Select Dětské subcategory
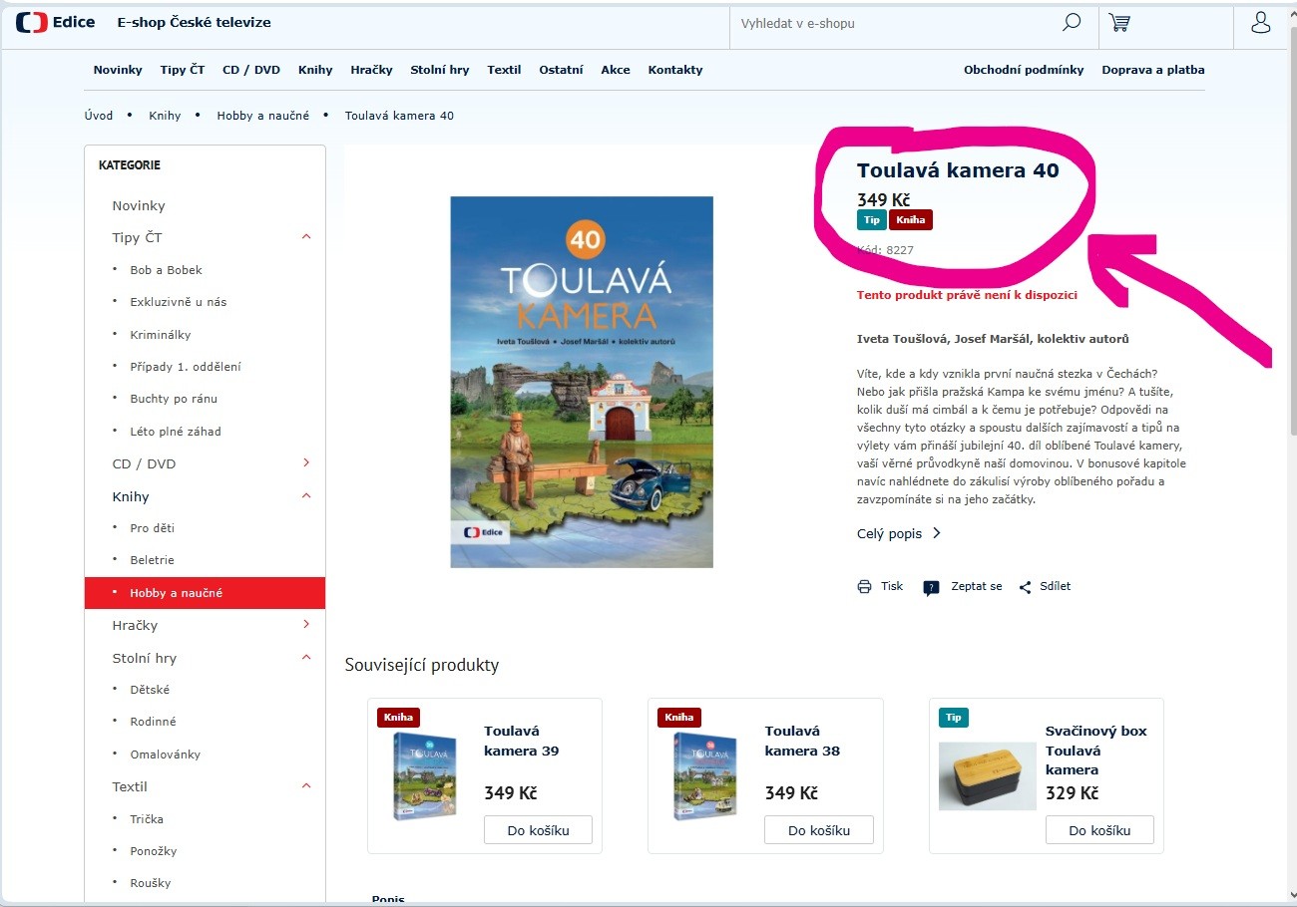The width and height of the screenshot is (1297, 907). (x=150, y=690)
